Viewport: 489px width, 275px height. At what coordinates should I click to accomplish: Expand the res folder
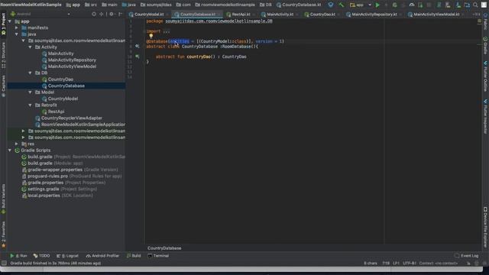(17, 144)
